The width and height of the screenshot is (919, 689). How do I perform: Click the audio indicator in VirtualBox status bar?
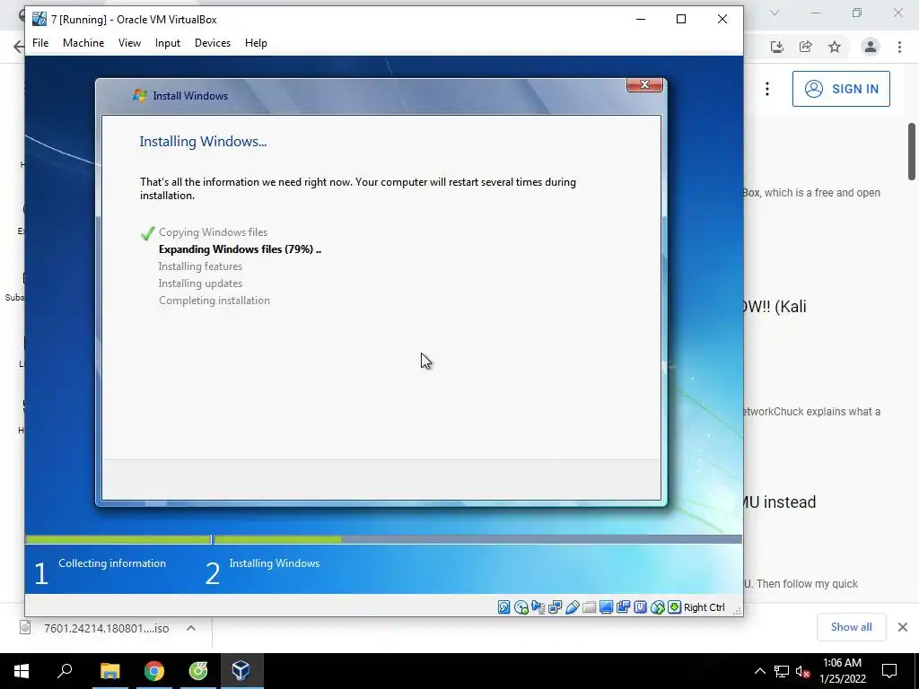pos(538,607)
